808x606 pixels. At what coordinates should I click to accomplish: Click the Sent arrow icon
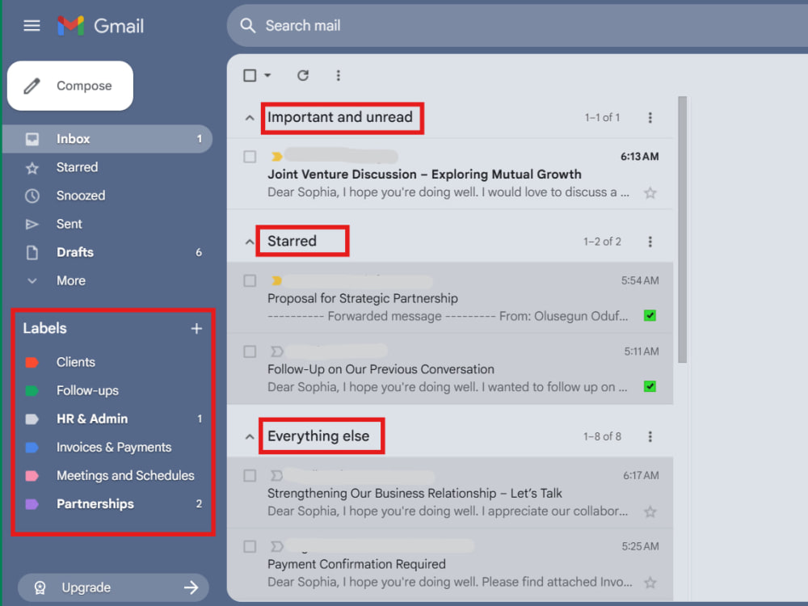[x=32, y=224]
